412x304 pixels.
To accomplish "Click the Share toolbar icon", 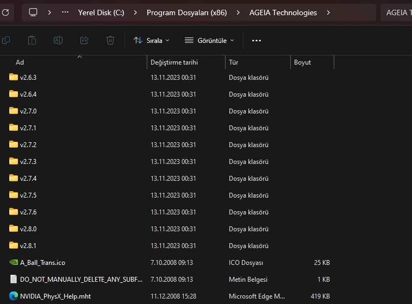I will click(x=84, y=40).
